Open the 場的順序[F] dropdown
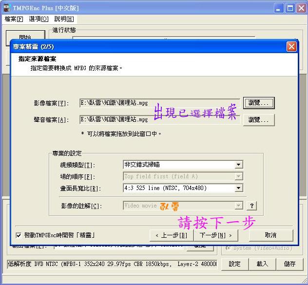 click(239, 176)
